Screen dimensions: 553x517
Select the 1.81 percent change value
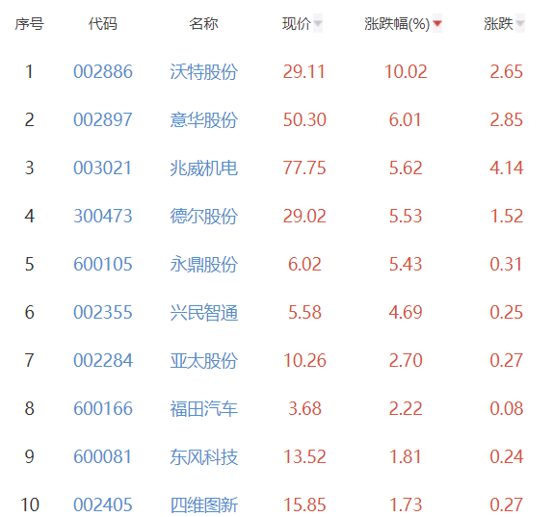(x=406, y=456)
